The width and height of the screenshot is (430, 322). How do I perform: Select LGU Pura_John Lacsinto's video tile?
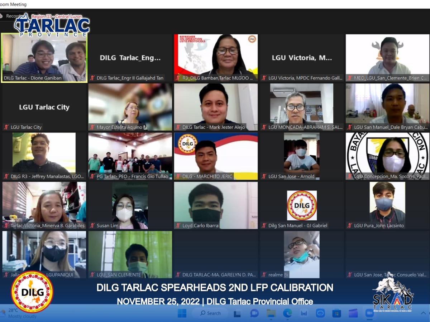click(x=387, y=205)
